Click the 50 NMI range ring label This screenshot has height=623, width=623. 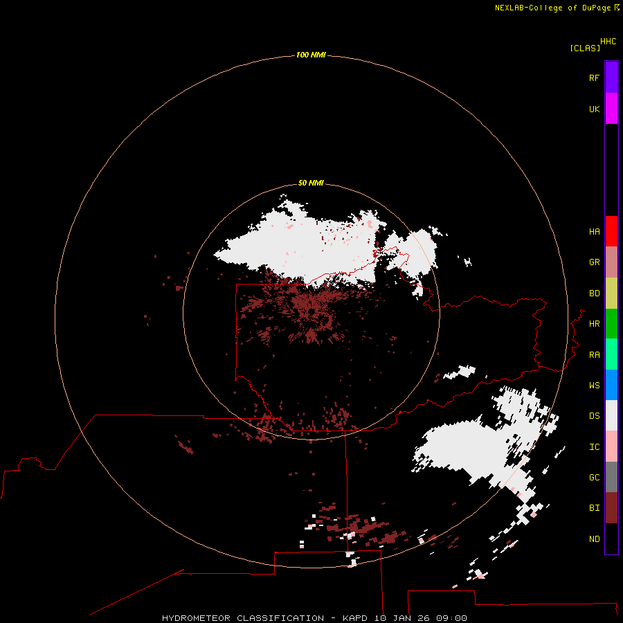click(311, 183)
